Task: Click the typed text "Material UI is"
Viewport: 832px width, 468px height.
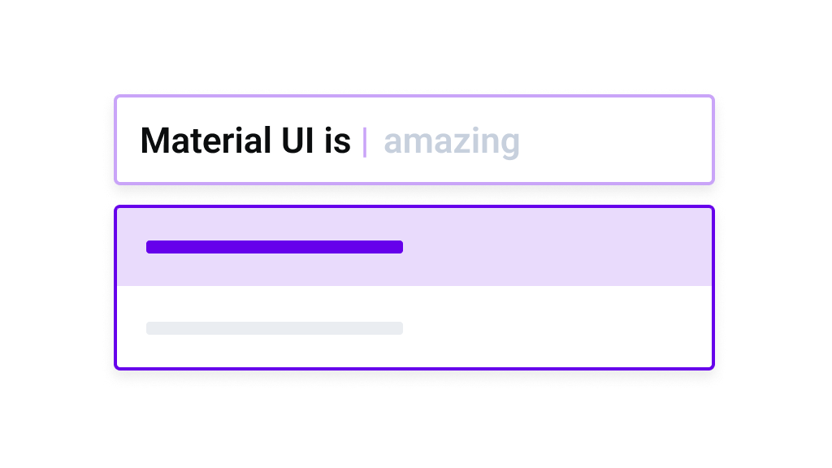Action: pos(245,141)
